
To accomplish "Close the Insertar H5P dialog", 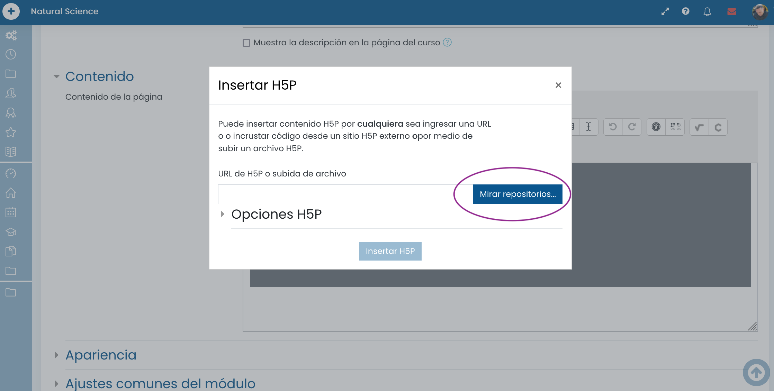I will coord(558,85).
